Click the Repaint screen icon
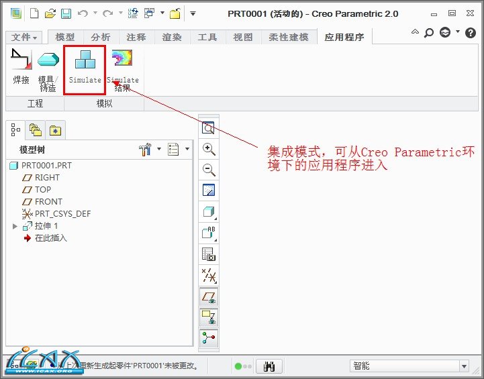 (209, 191)
